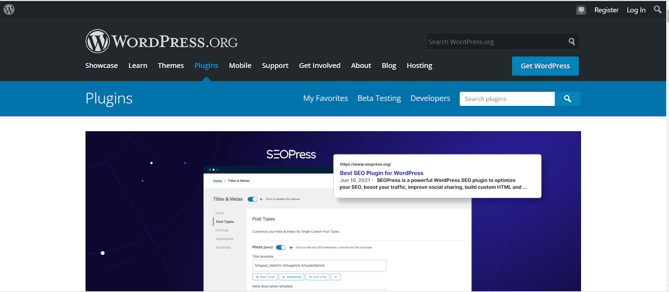669x292 pixels.
Task: Open My Favorites link
Action: pos(326,98)
